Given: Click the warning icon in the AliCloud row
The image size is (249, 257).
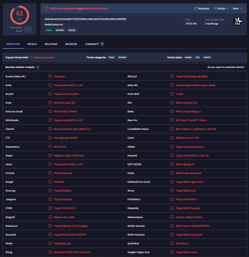Looking at the screenshot, I should (172, 76).
